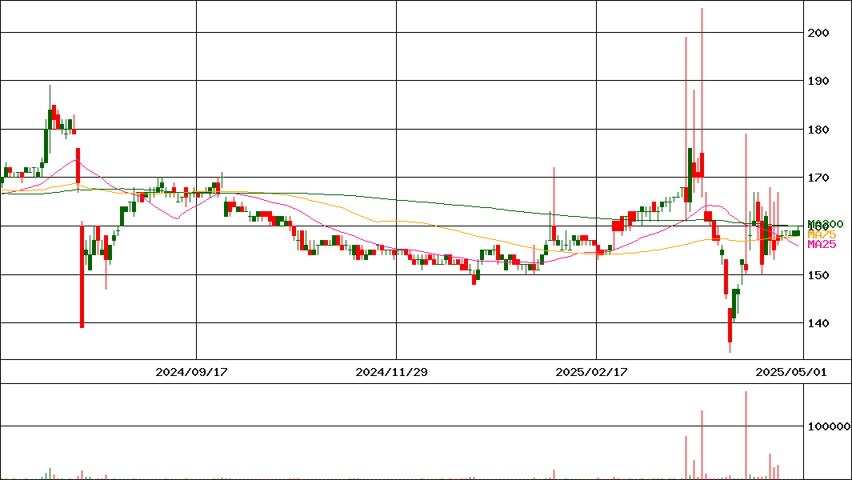The image size is (852, 480).
Task: Click the 140 price axis label
Action: (x=818, y=323)
